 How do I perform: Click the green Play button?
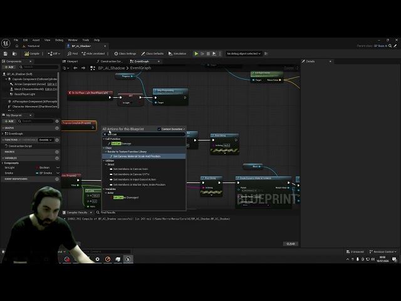coord(196,54)
